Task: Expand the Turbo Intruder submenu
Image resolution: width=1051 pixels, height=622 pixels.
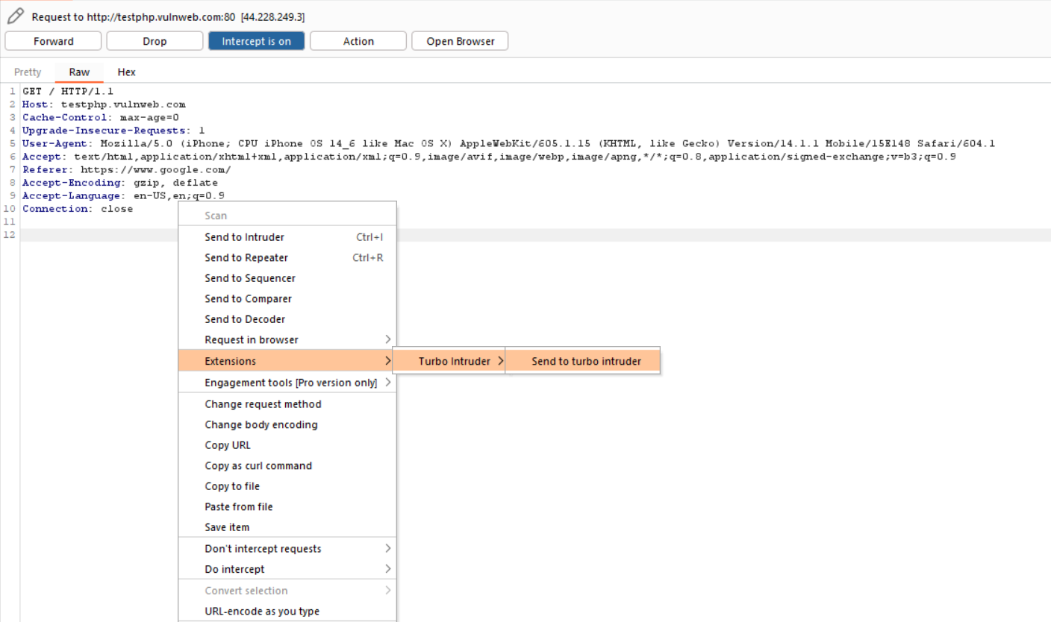Action: point(454,361)
